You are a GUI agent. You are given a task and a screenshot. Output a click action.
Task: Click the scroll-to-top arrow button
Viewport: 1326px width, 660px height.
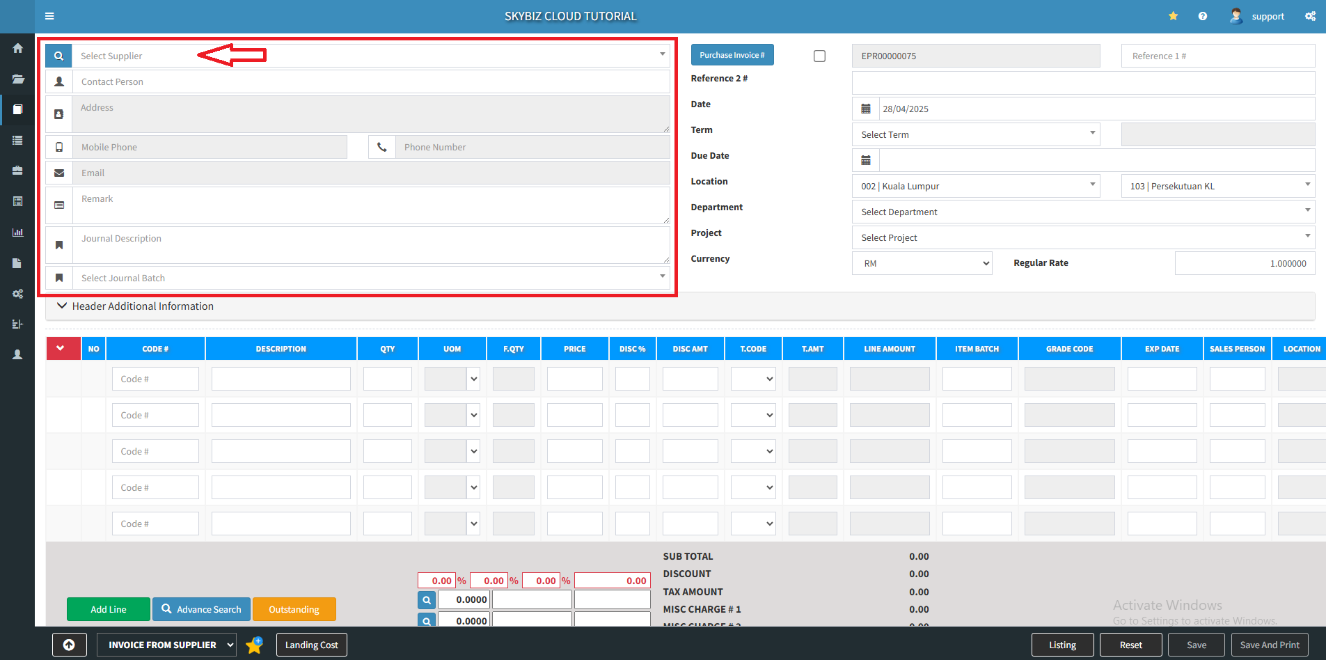pos(69,645)
